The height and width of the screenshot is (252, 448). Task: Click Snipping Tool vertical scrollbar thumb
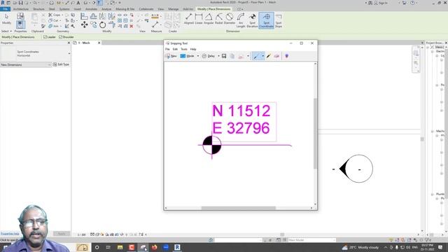click(315, 134)
